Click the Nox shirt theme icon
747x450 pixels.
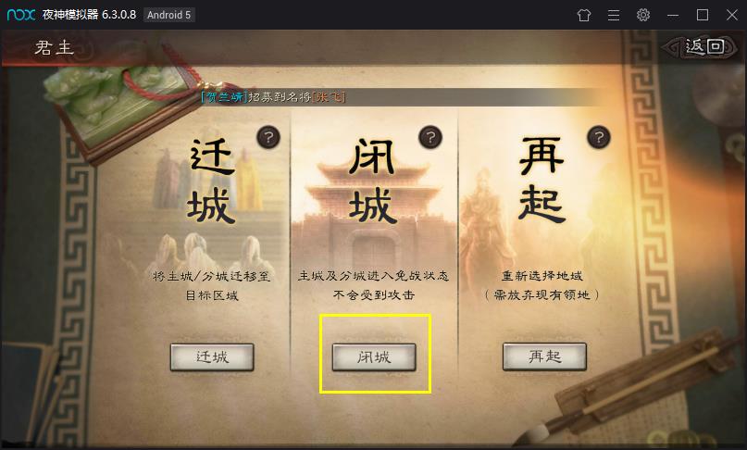(x=584, y=15)
